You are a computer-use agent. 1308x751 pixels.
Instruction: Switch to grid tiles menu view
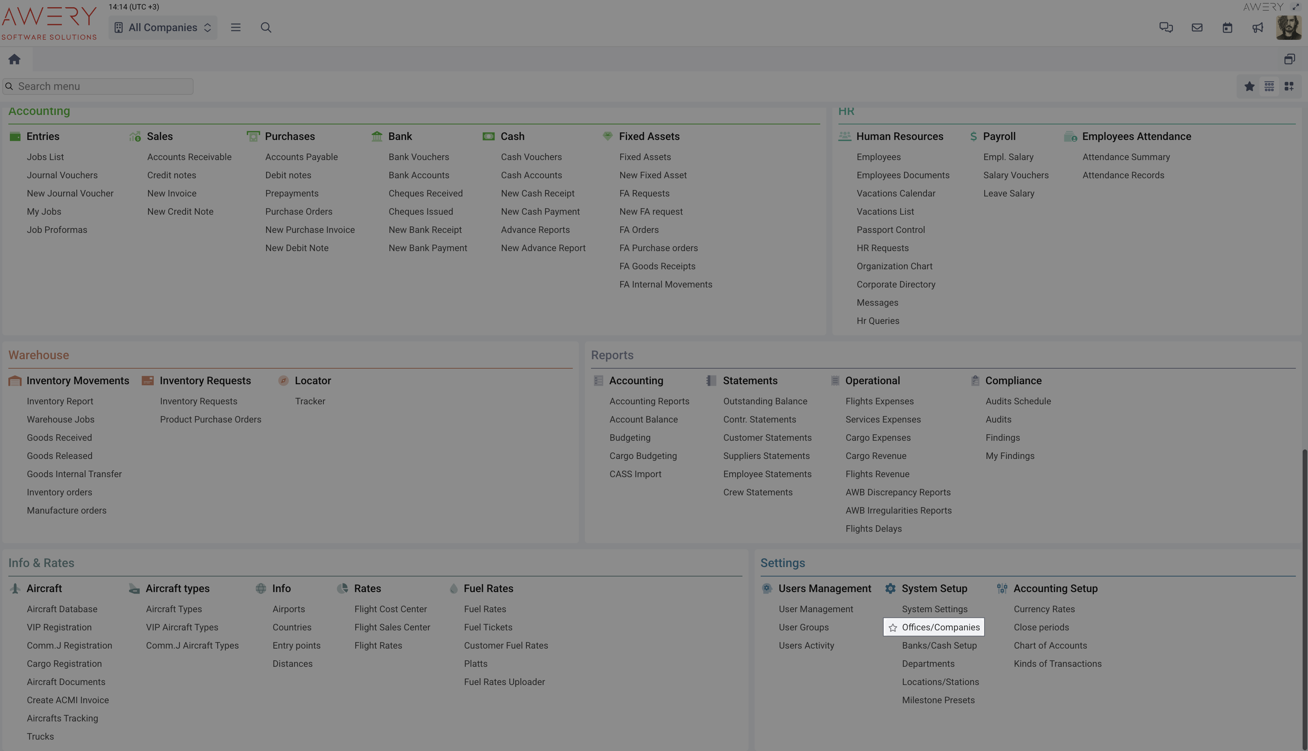(1289, 86)
